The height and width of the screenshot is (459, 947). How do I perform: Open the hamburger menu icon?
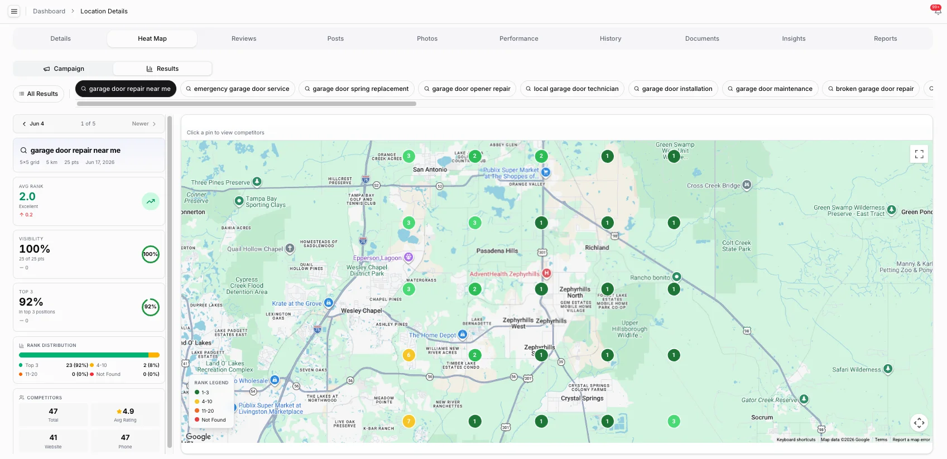click(x=14, y=11)
